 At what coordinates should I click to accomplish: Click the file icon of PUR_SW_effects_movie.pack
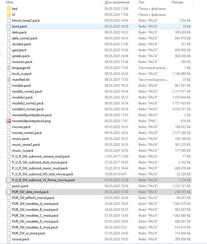pos(9,198)
